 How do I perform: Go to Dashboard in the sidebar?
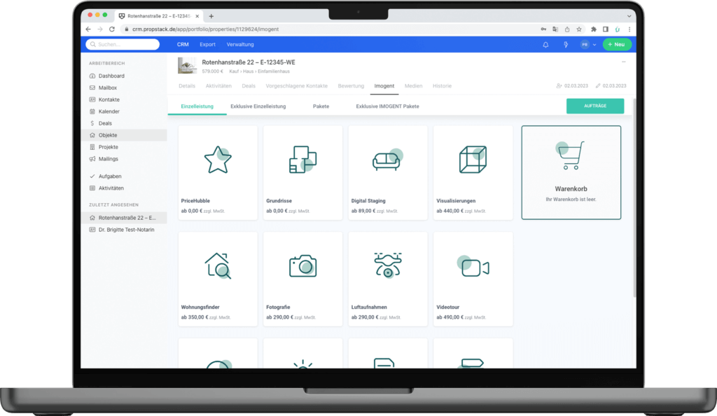coord(124,76)
